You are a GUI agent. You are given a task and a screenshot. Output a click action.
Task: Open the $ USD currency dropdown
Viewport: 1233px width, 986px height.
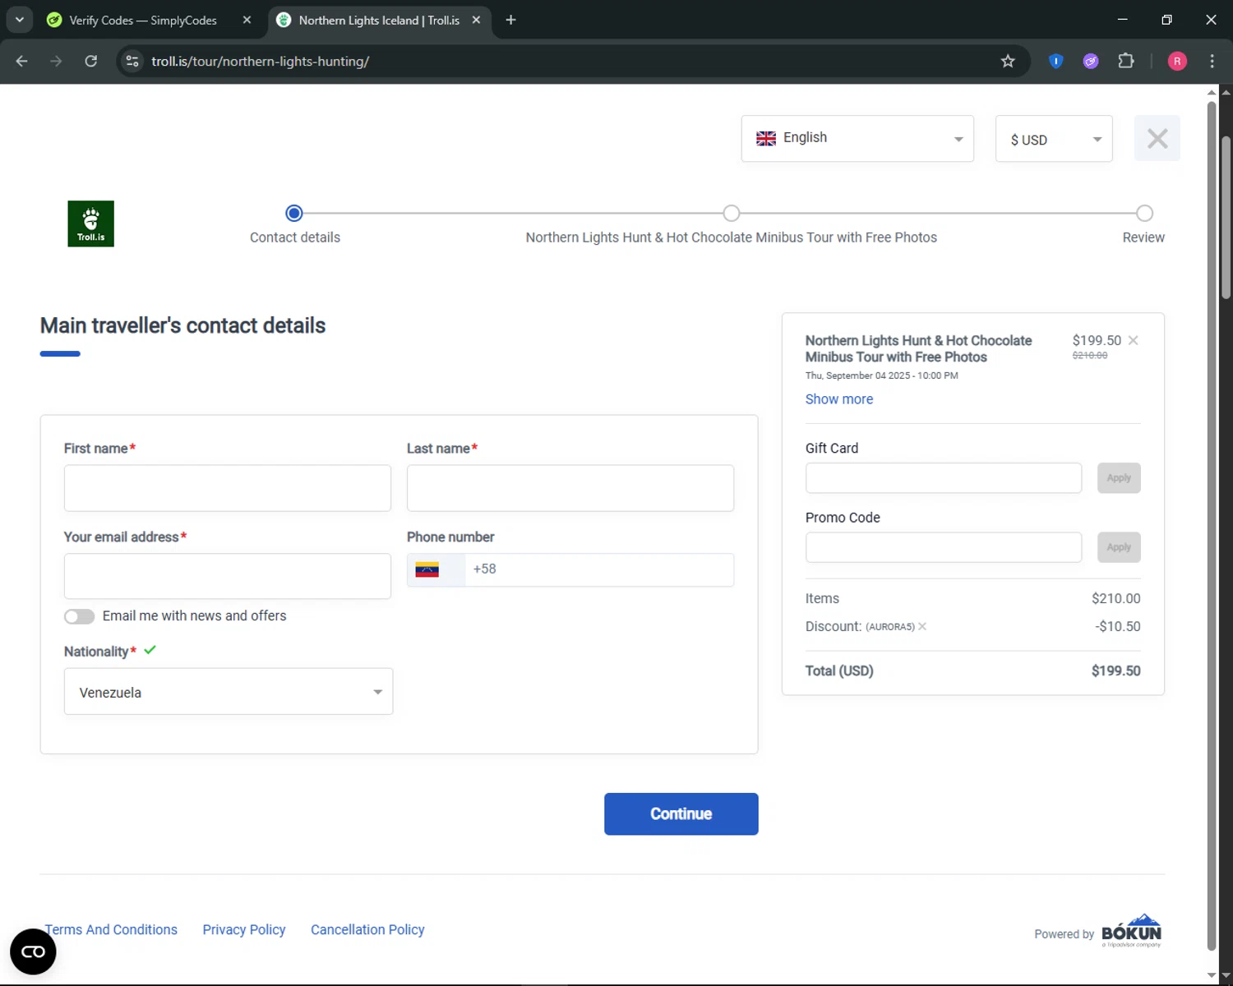tap(1054, 138)
